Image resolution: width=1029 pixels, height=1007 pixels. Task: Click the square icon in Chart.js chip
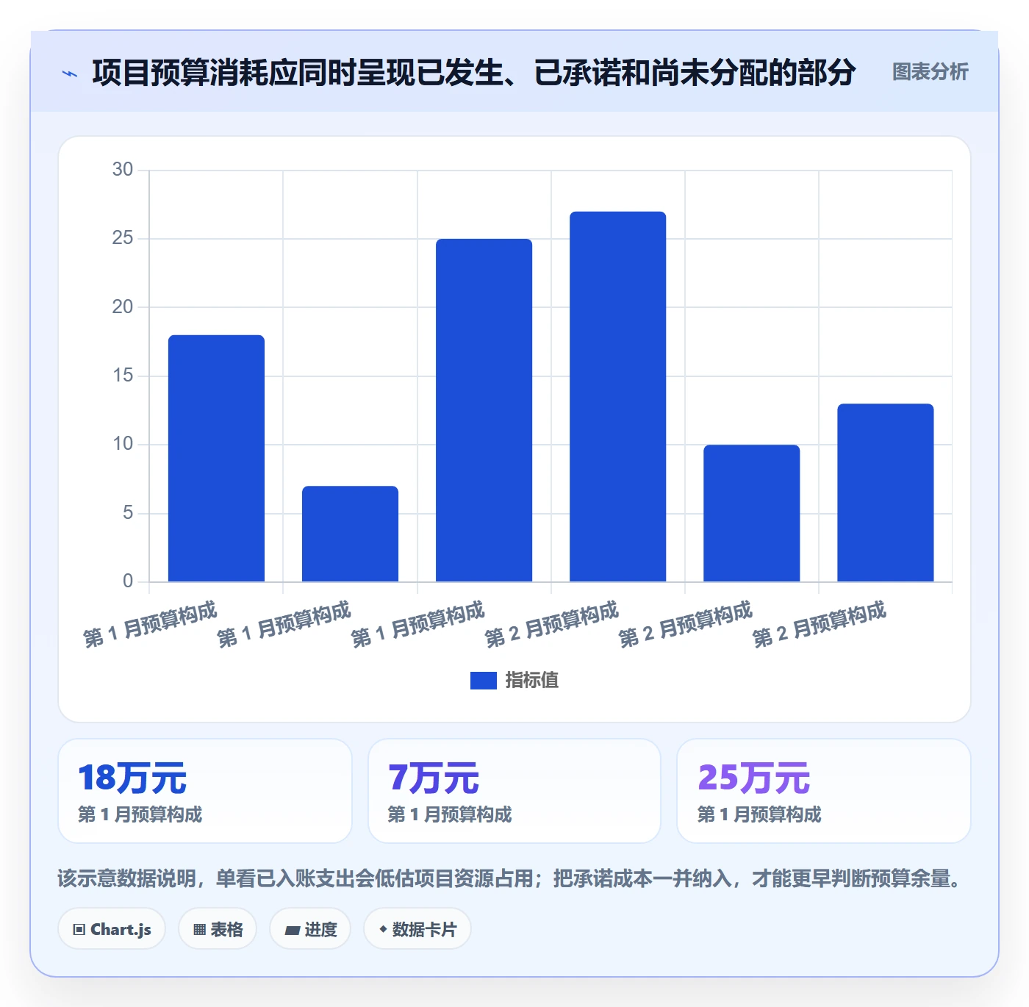[x=79, y=930]
